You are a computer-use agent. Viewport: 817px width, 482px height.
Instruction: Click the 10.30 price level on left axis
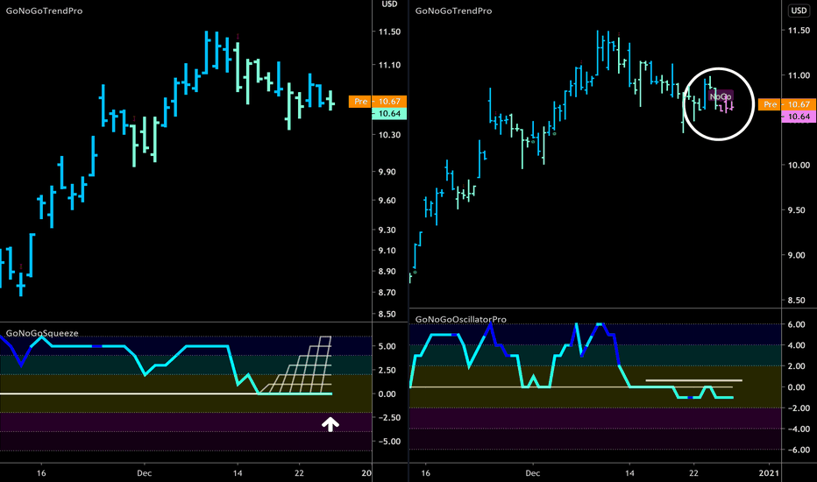(389, 135)
